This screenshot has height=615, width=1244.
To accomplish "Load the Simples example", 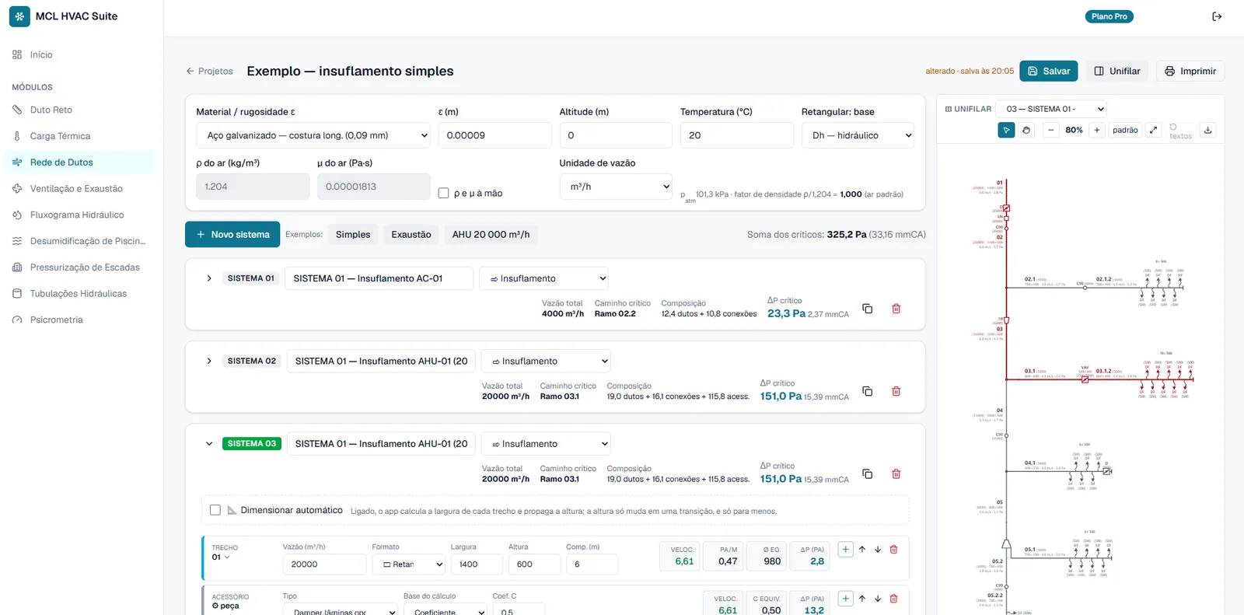I will (x=353, y=234).
